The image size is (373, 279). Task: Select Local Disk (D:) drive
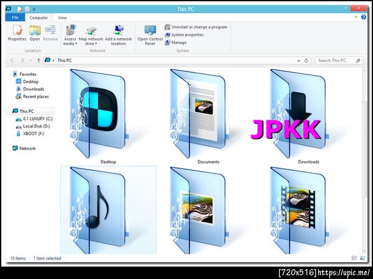(33, 126)
